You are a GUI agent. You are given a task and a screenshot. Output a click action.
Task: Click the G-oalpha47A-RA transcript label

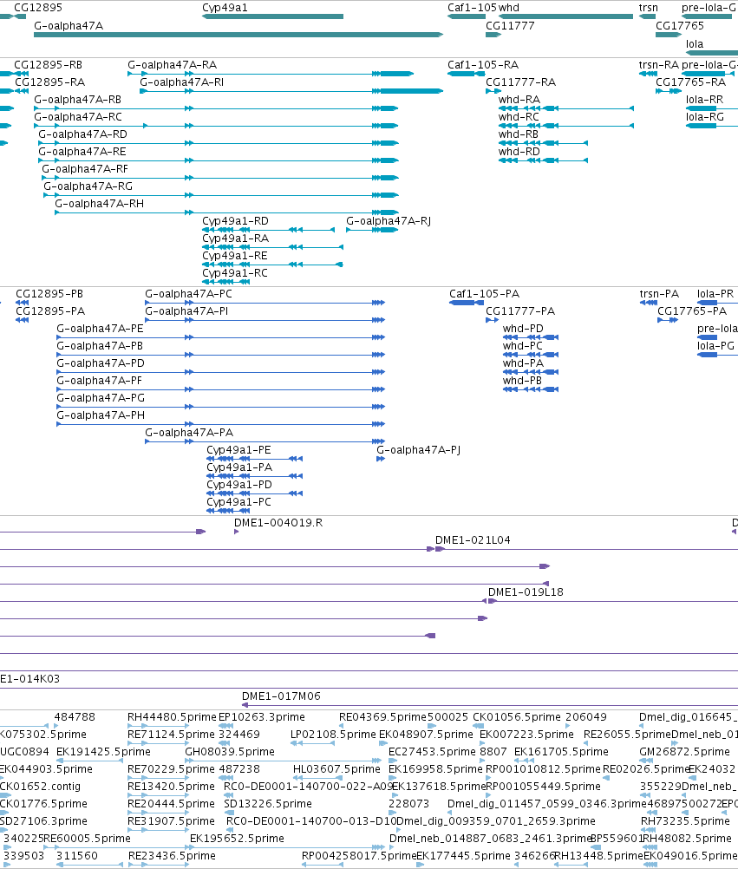173,65
